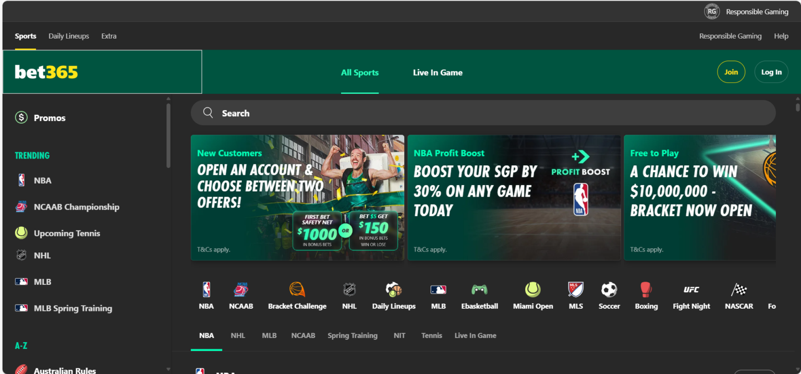Click the bet365 logo
801x374 pixels.
click(46, 72)
